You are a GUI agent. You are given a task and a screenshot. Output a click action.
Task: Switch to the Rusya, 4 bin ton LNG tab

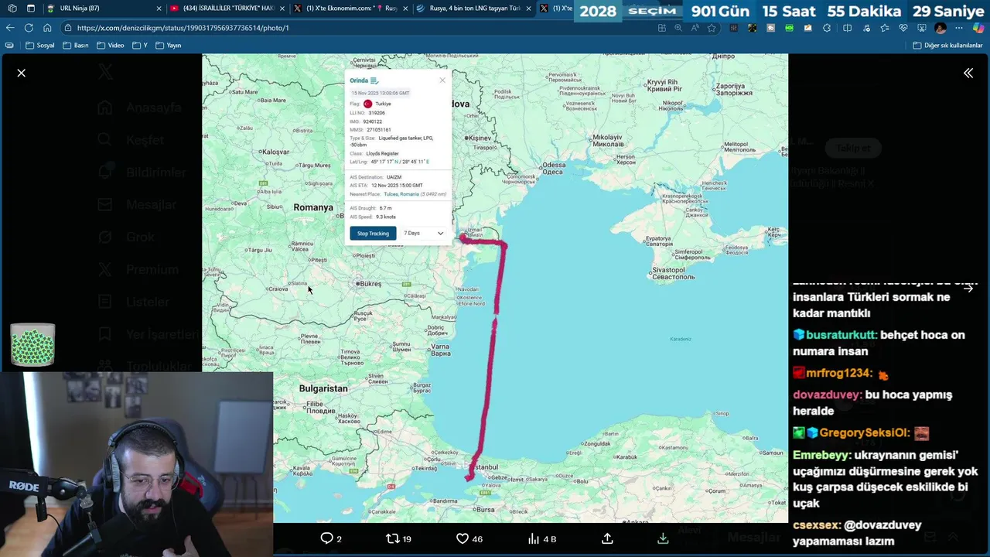pos(473,9)
